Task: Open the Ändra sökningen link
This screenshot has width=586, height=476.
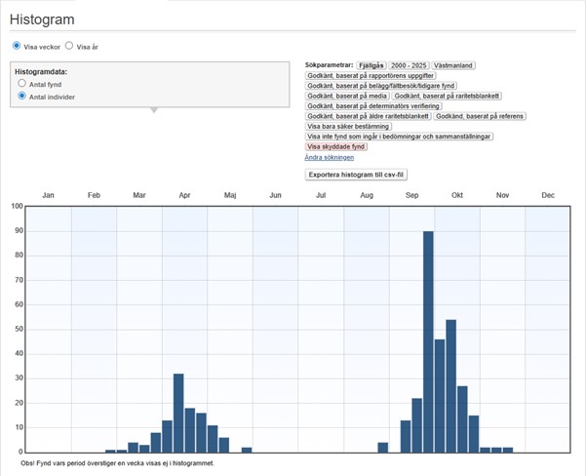Action: coord(329,157)
